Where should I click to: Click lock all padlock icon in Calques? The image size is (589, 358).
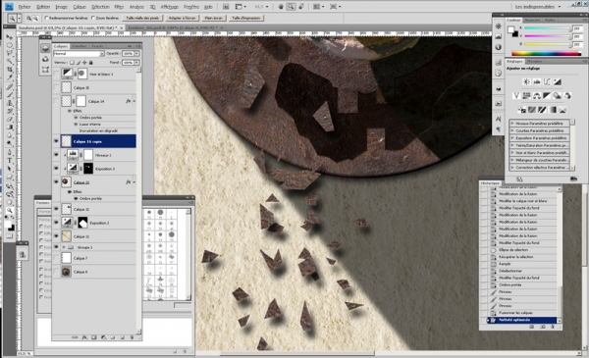91,63
